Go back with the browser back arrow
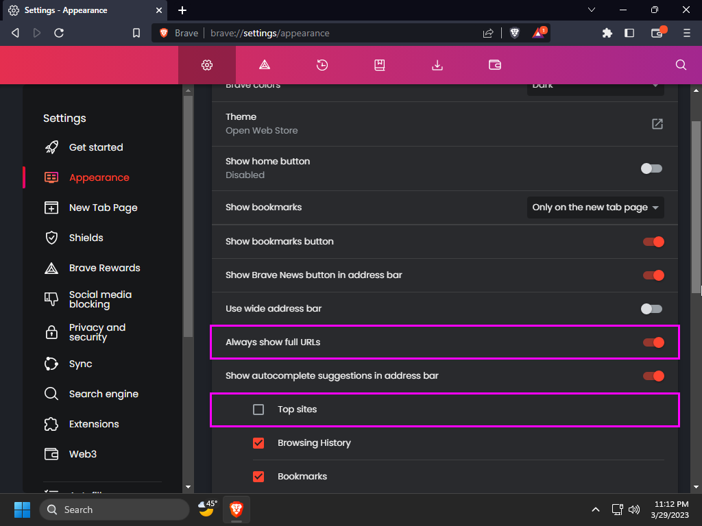Screen dimensions: 702x526 pos(15,33)
